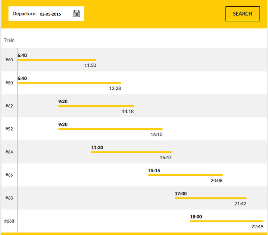Click the Train column header
The height and width of the screenshot is (235, 268).
9,40
